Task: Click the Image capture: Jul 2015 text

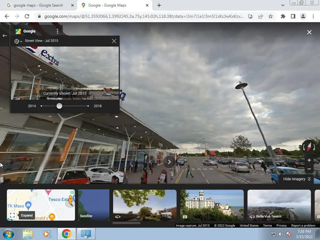Action: coord(192,226)
